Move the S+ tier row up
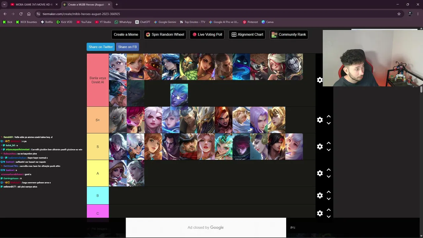Image resolution: width=423 pixels, height=238 pixels. tap(328, 117)
